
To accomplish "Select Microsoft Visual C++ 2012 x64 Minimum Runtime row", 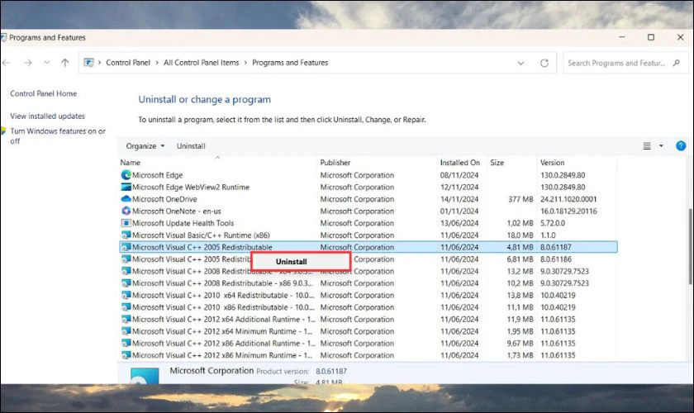I will tap(368, 330).
